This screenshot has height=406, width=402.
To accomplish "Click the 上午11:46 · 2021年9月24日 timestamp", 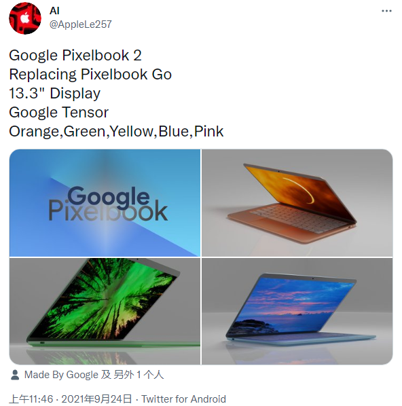I will (x=71, y=399).
